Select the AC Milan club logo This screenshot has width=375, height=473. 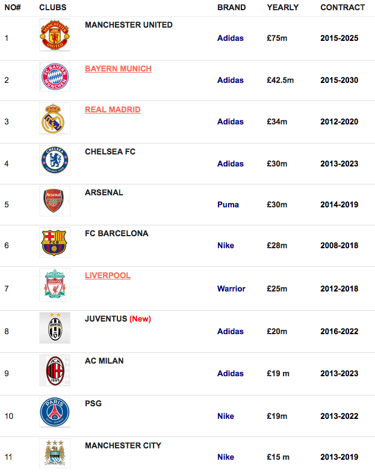[x=55, y=370]
